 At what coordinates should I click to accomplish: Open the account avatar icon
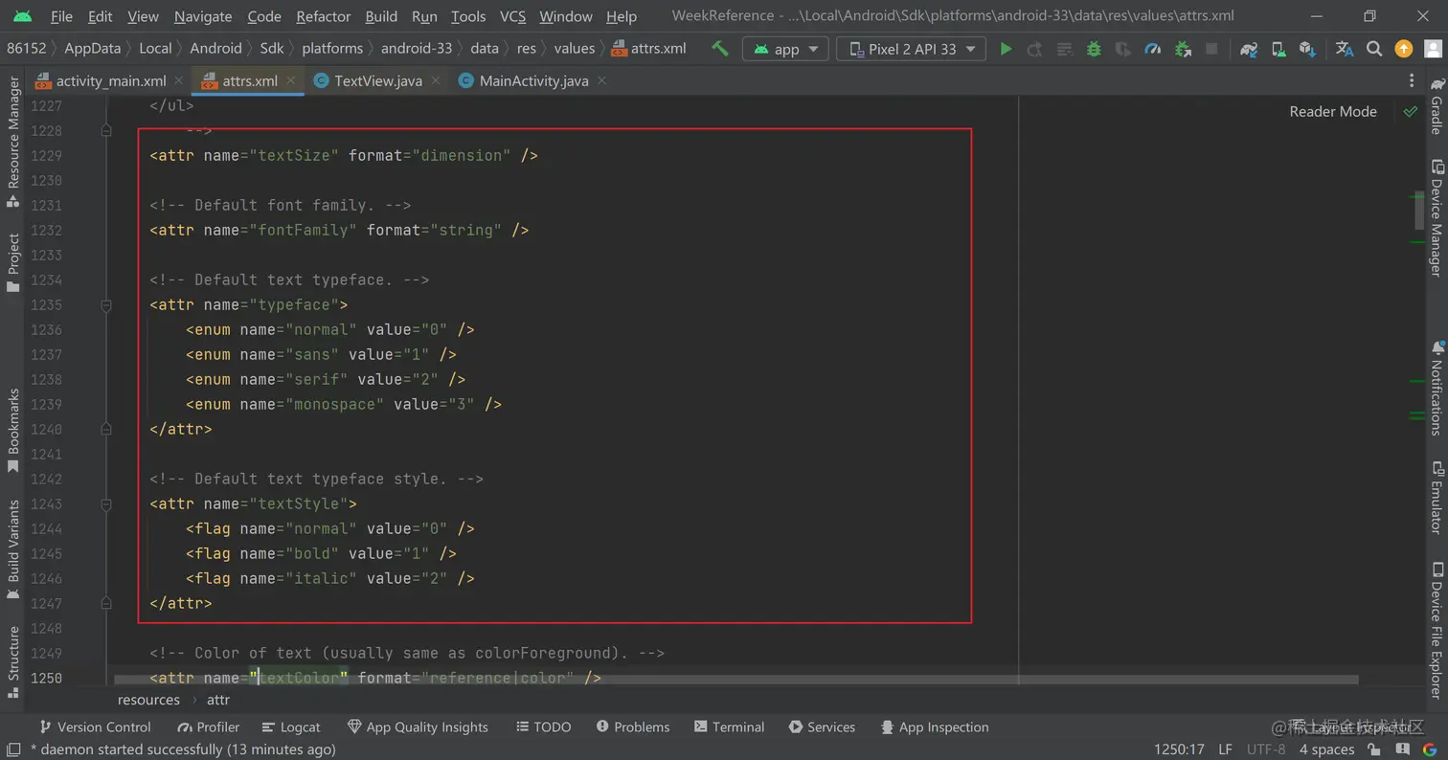pyautogui.click(x=1431, y=49)
